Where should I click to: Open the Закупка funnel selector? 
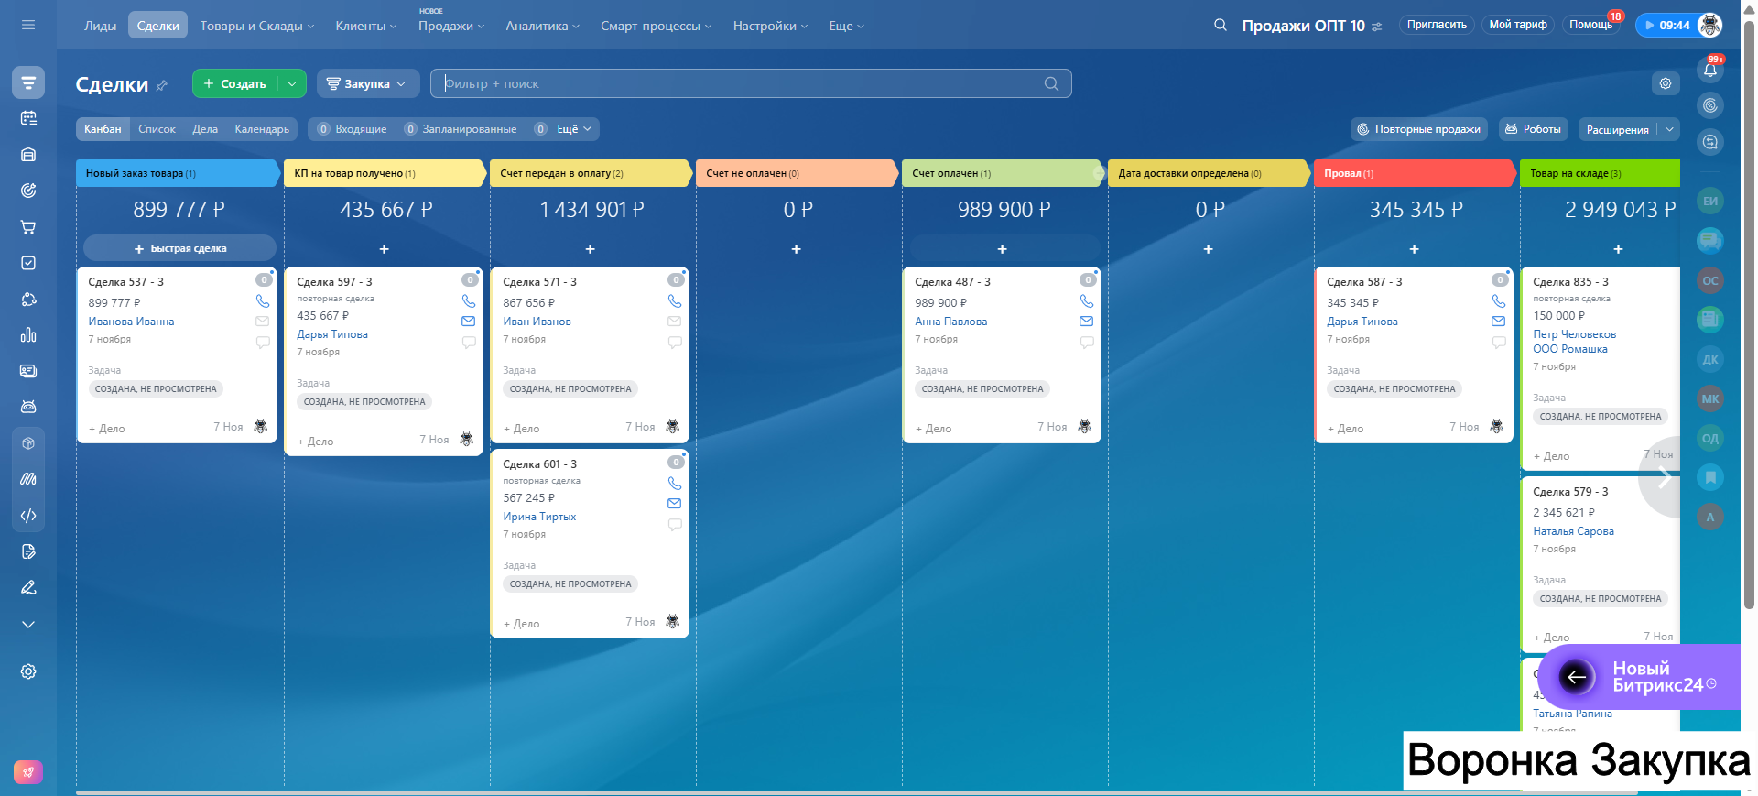pos(368,83)
